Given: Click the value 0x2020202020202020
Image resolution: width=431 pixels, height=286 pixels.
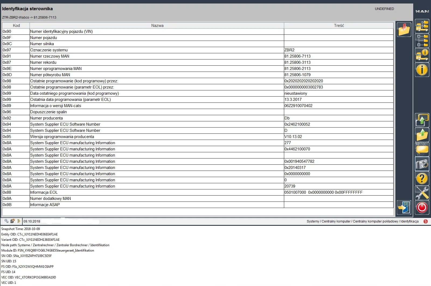Looking at the screenshot, I should pos(304,81).
